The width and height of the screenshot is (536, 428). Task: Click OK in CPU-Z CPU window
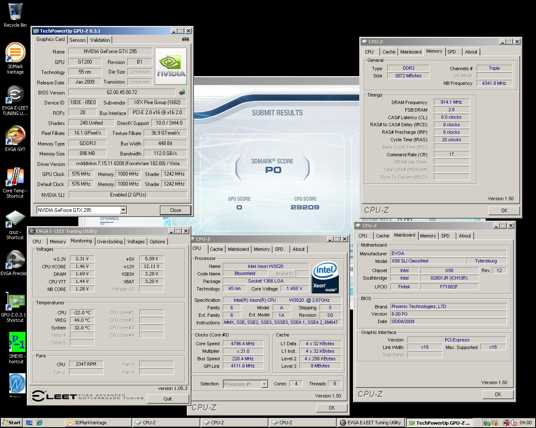[332, 408]
